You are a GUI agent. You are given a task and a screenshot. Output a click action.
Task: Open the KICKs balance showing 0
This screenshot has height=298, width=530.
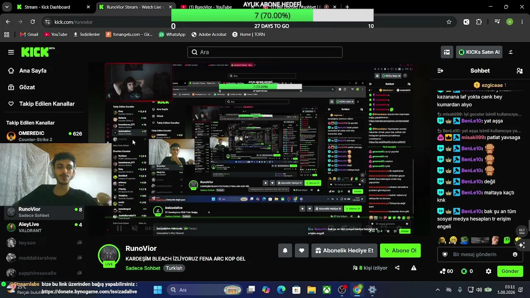(x=467, y=271)
